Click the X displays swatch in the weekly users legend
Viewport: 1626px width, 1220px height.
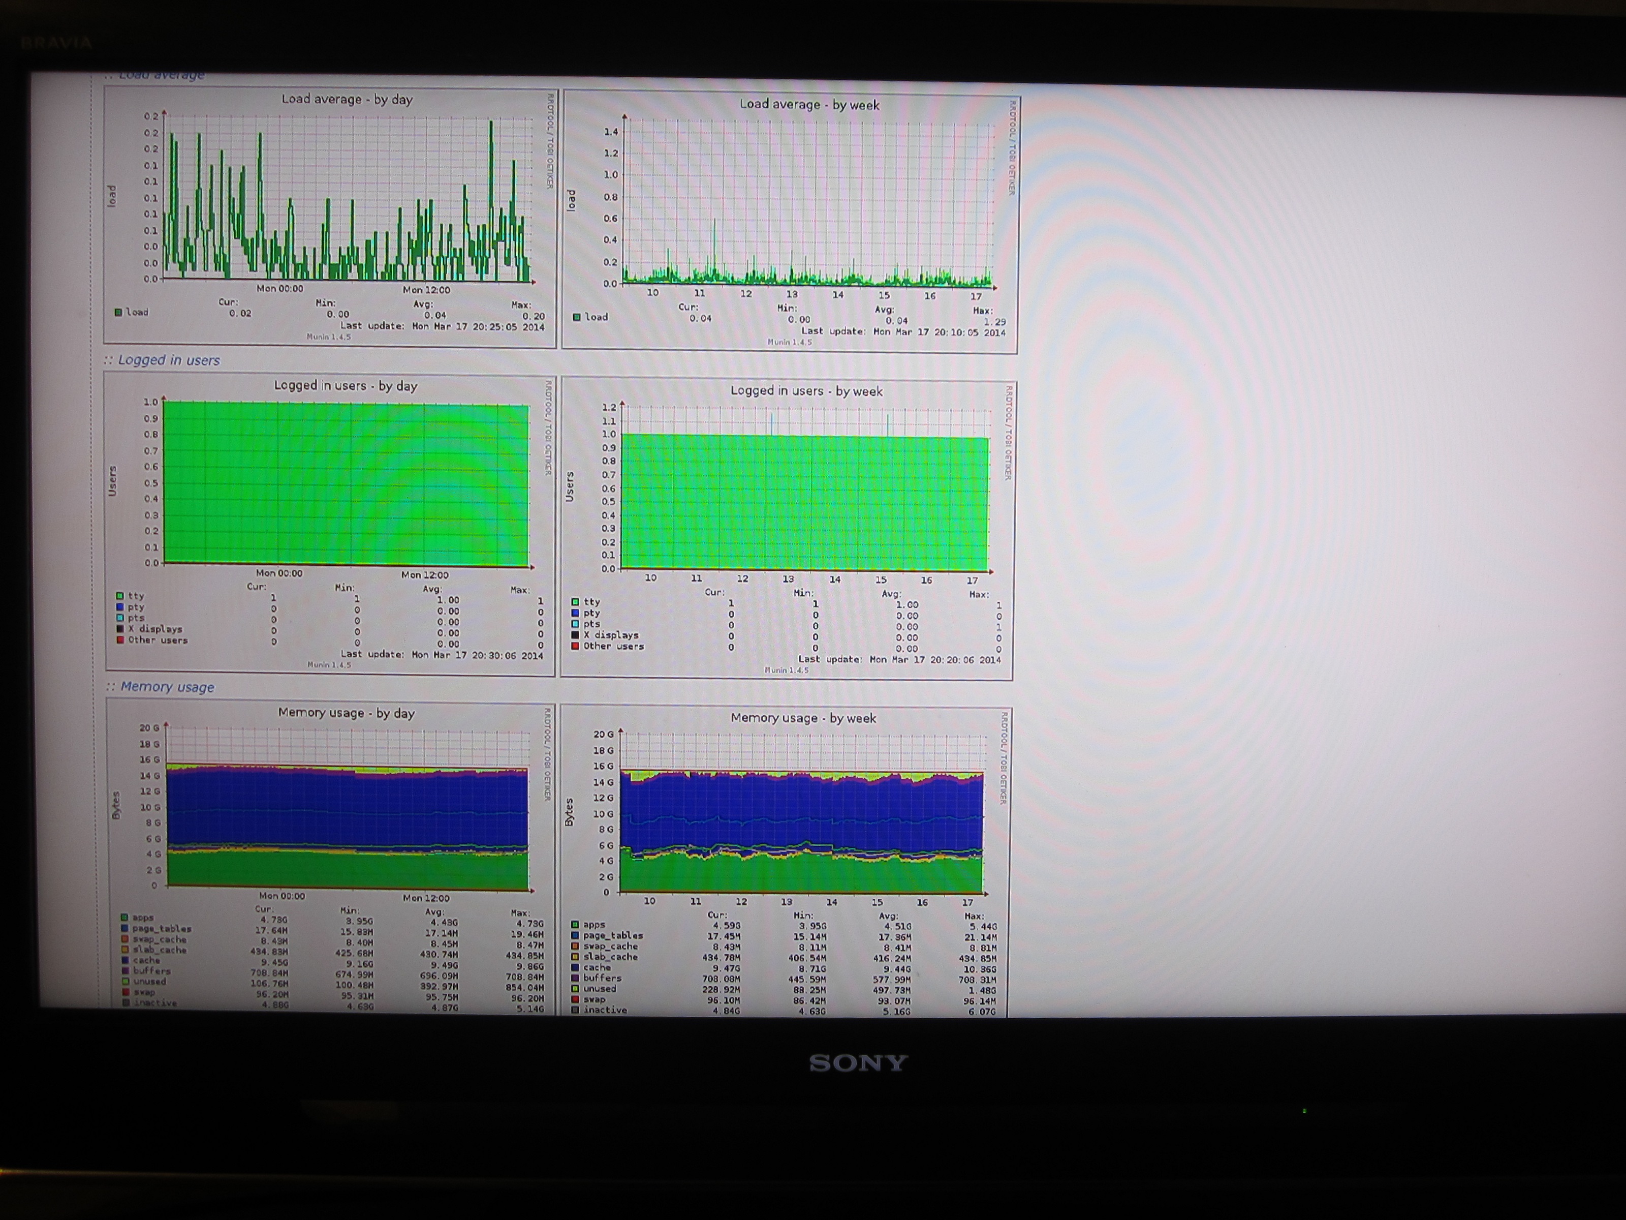pos(576,634)
